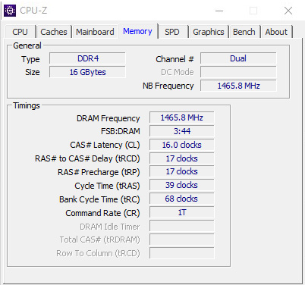Open the Graphics tab
Viewport: 305px width, 285px height.
209,32
